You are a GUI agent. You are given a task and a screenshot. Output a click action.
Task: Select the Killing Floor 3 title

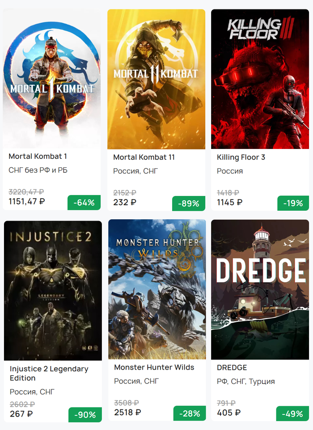(x=241, y=157)
